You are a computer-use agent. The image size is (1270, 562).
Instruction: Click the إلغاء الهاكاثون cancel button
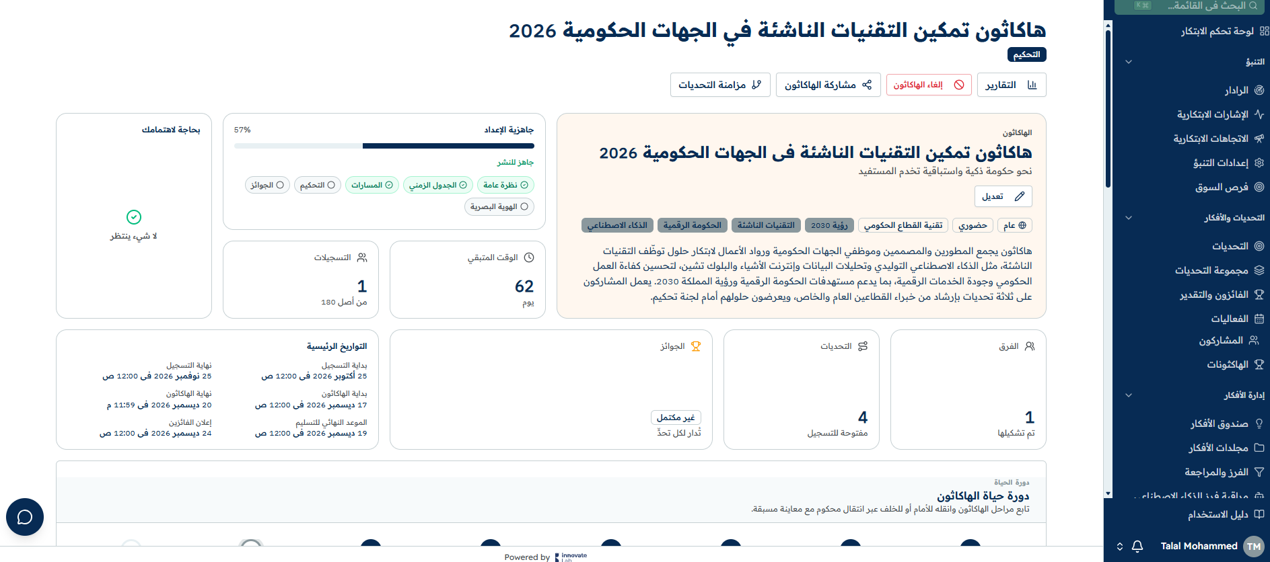[929, 85]
